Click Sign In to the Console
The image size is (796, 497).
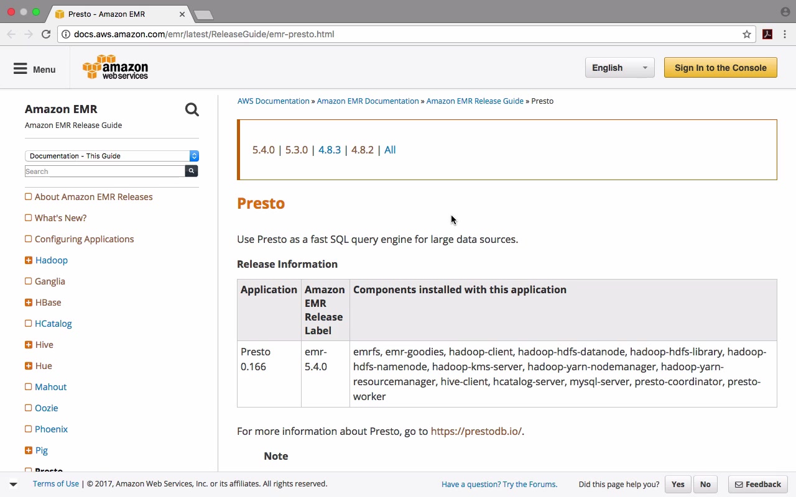coord(720,68)
